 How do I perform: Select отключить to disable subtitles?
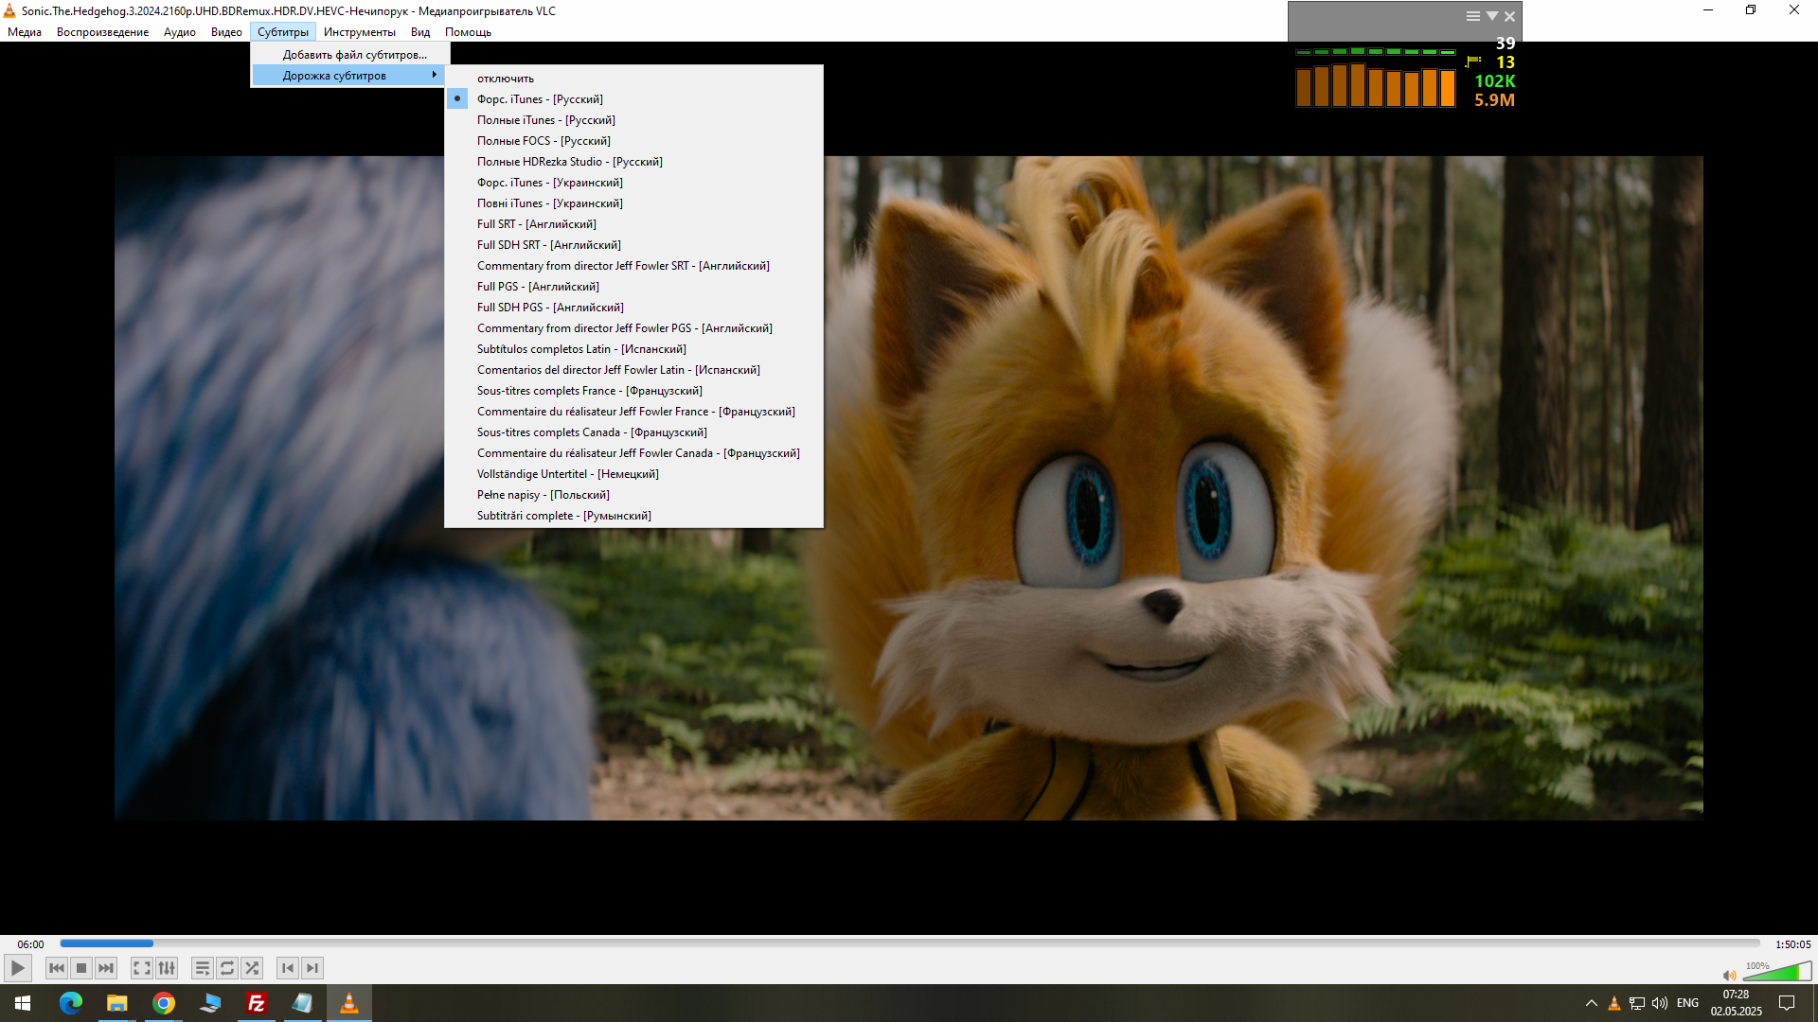click(x=633, y=79)
